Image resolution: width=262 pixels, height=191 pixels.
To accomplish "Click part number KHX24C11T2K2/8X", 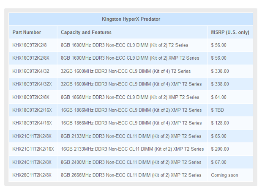I will pyautogui.click(x=32, y=162).
